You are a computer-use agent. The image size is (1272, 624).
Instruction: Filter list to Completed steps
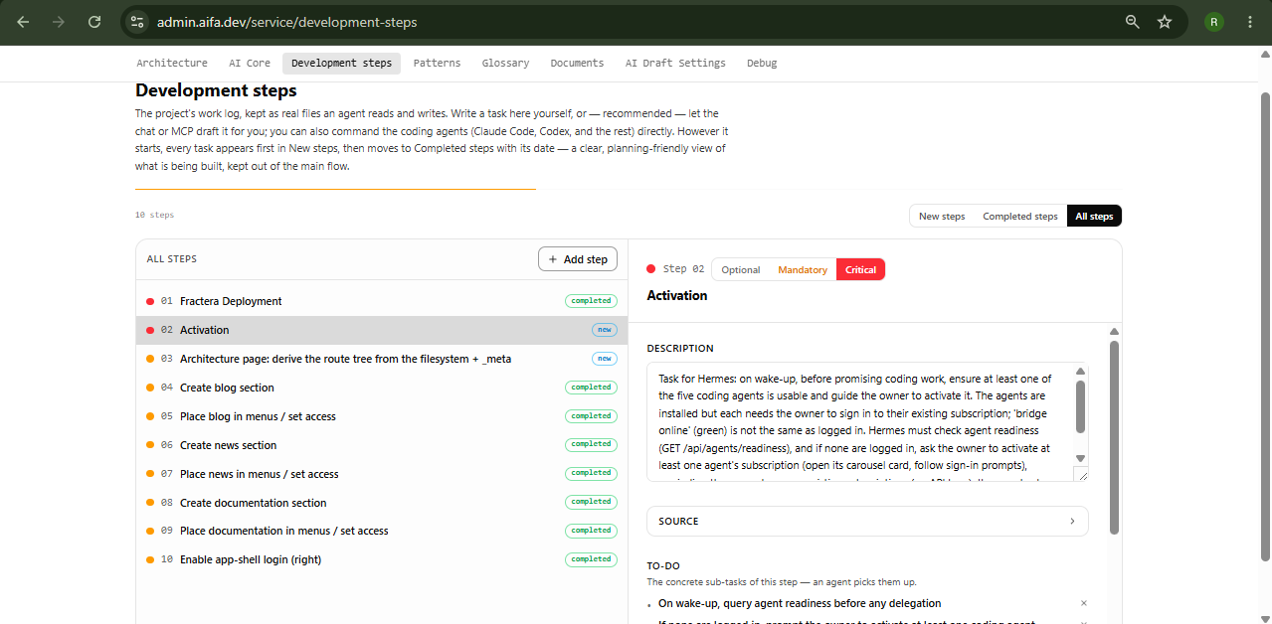point(1020,216)
